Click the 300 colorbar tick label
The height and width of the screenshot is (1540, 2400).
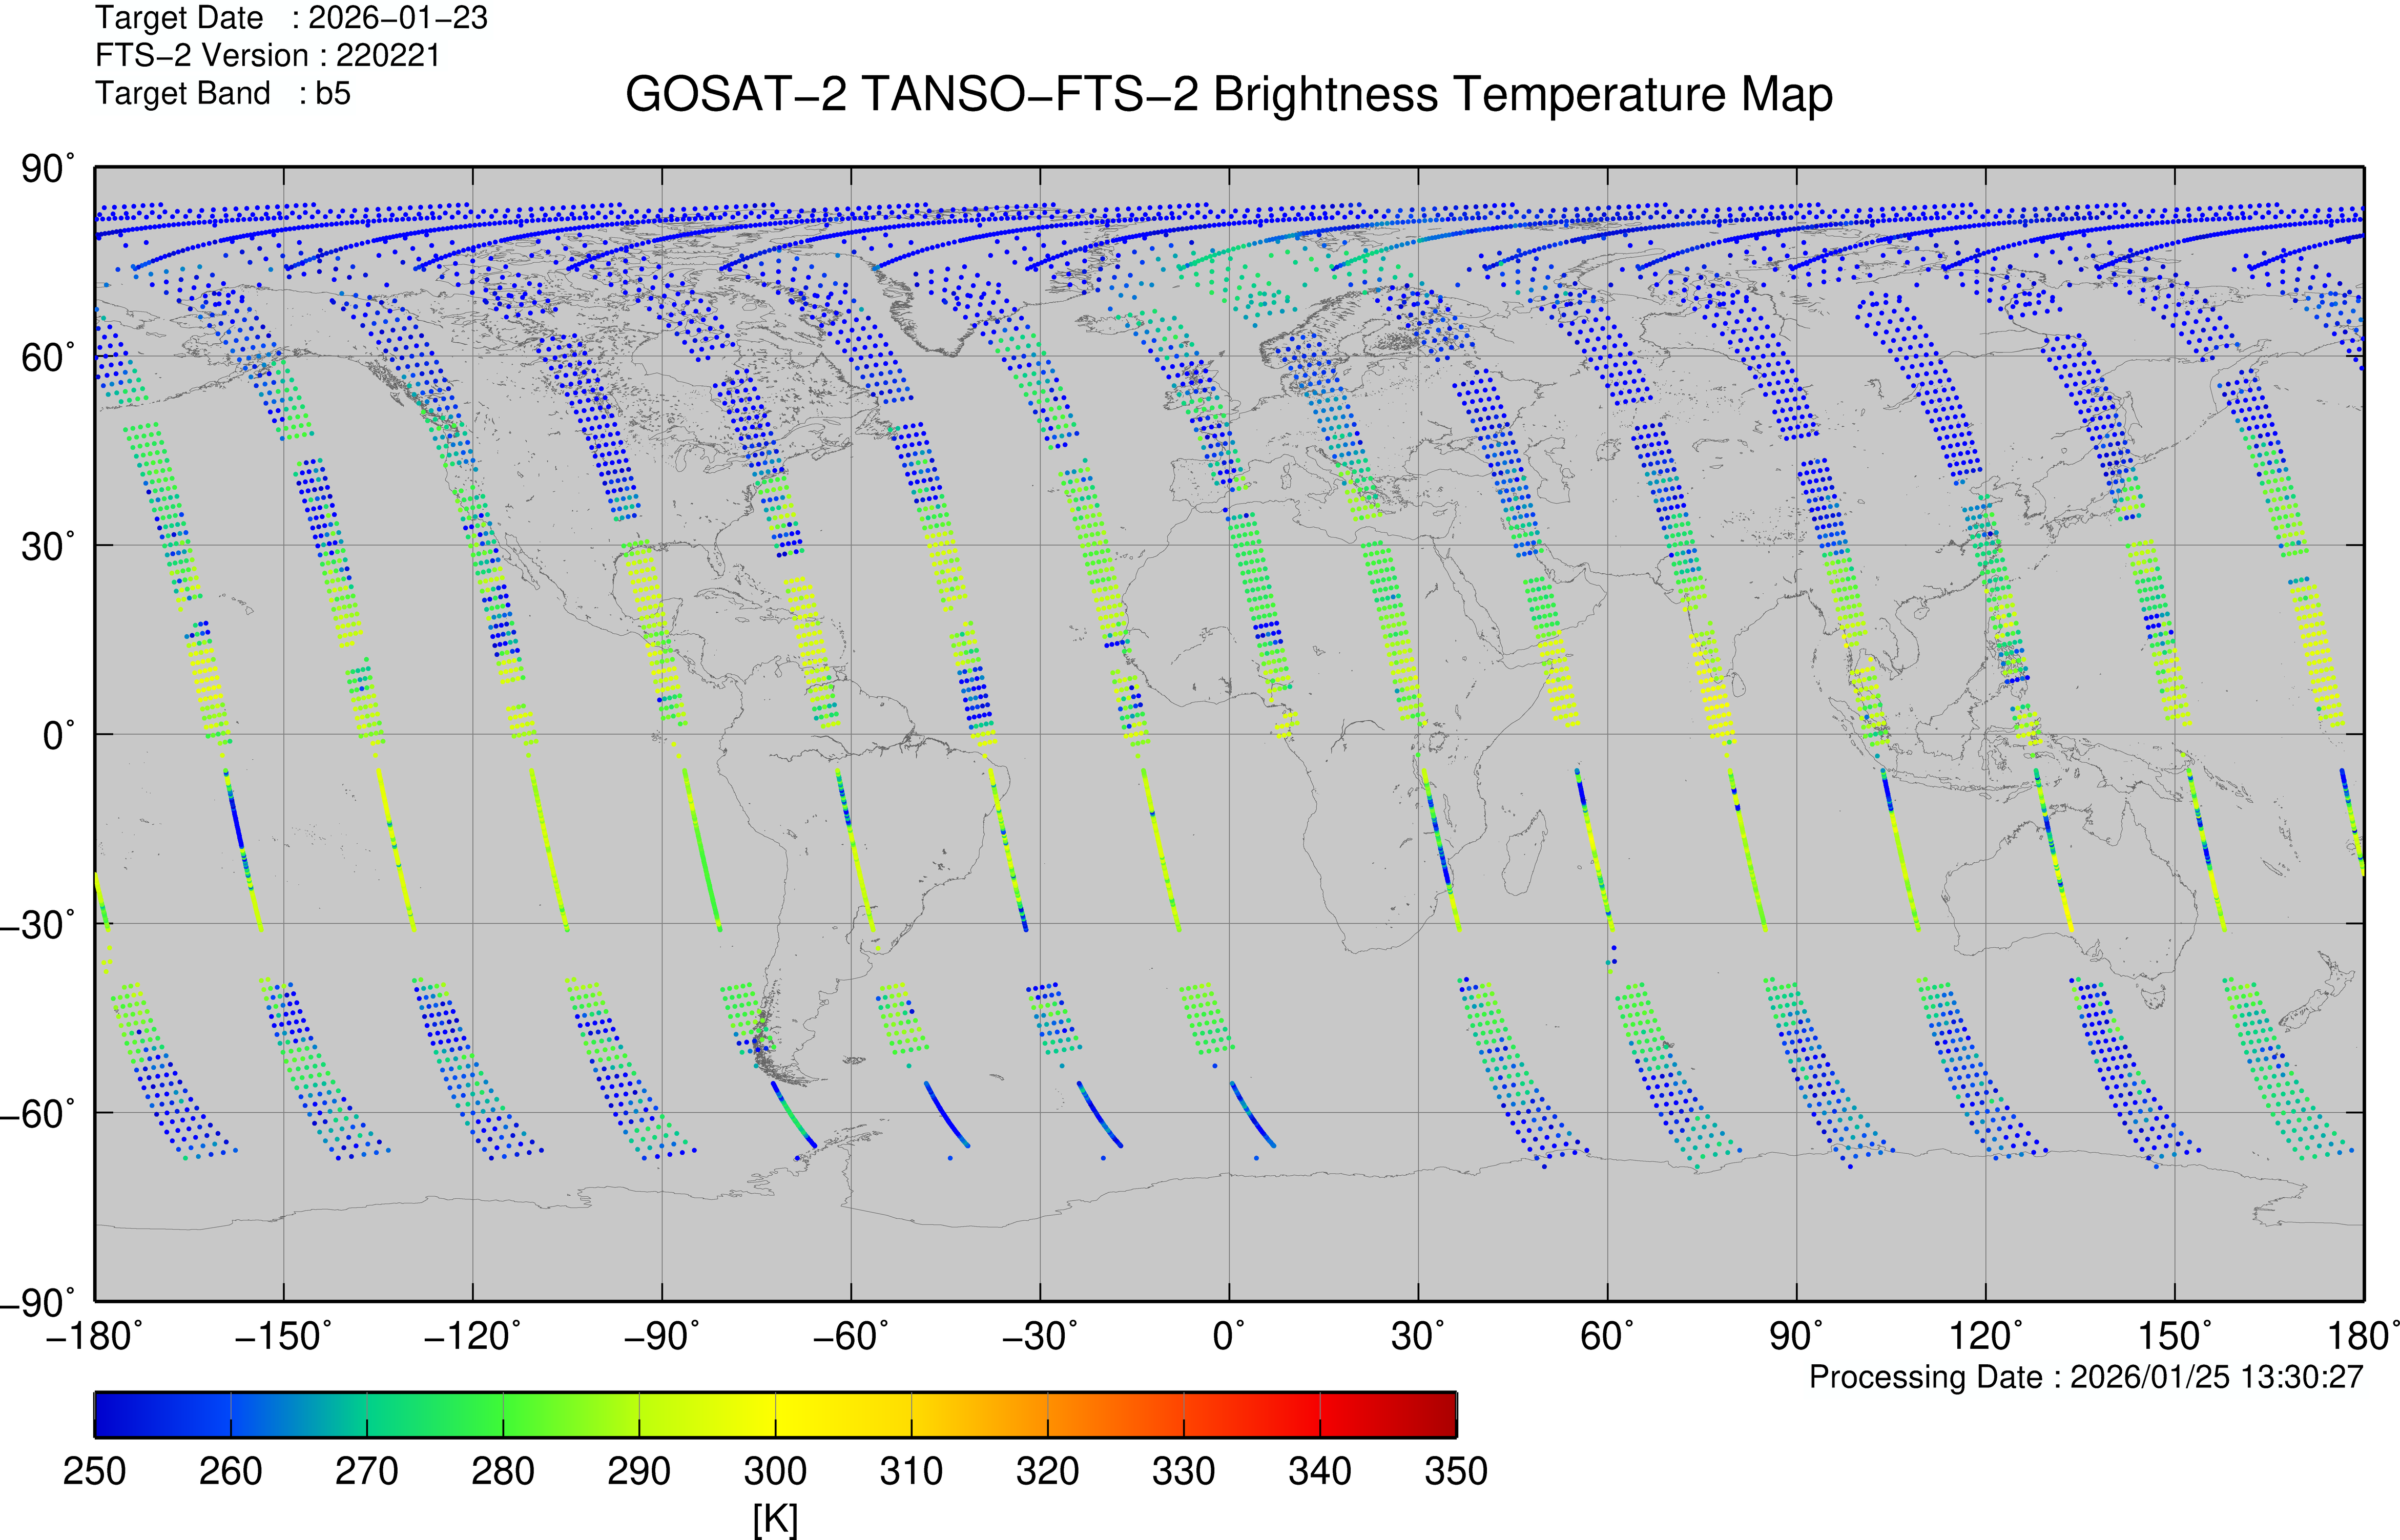pyautogui.click(x=775, y=1471)
